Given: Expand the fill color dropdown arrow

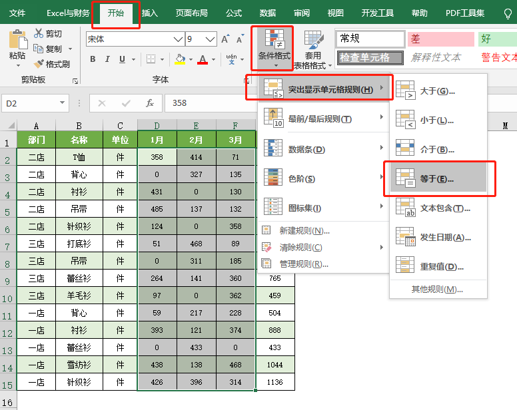Looking at the screenshot, I should pyautogui.click(x=191, y=60).
